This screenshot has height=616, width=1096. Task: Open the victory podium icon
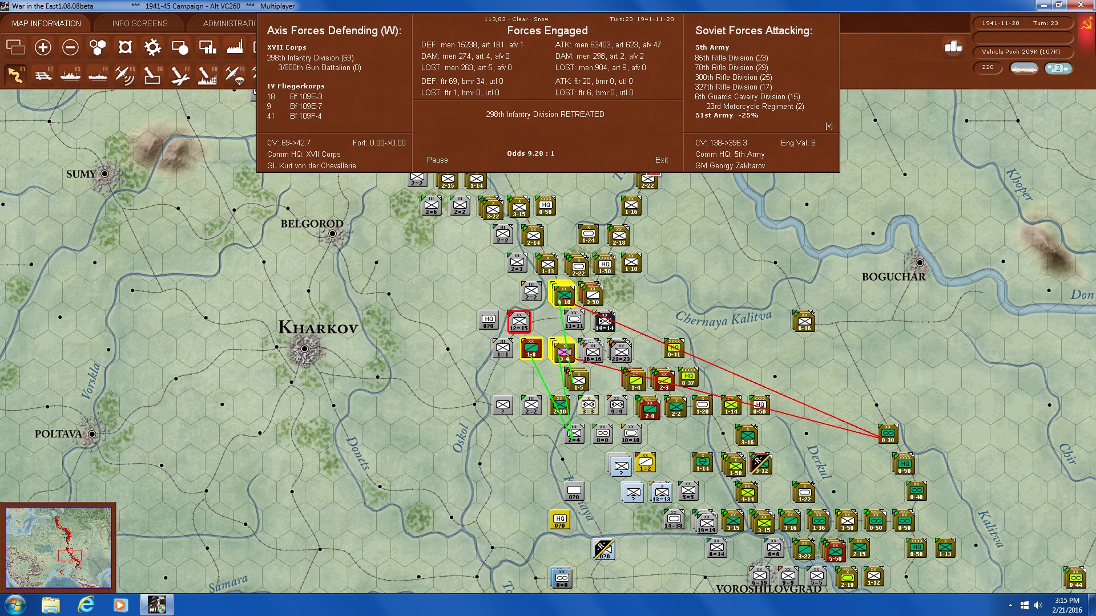[953, 47]
